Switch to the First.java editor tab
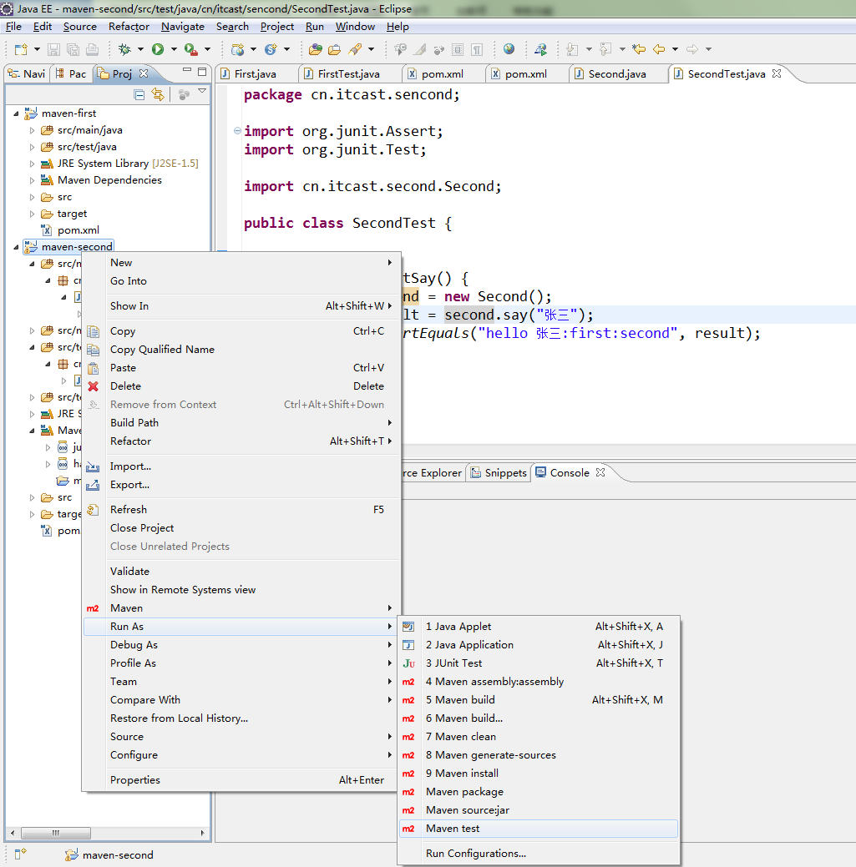 [x=255, y=74]
